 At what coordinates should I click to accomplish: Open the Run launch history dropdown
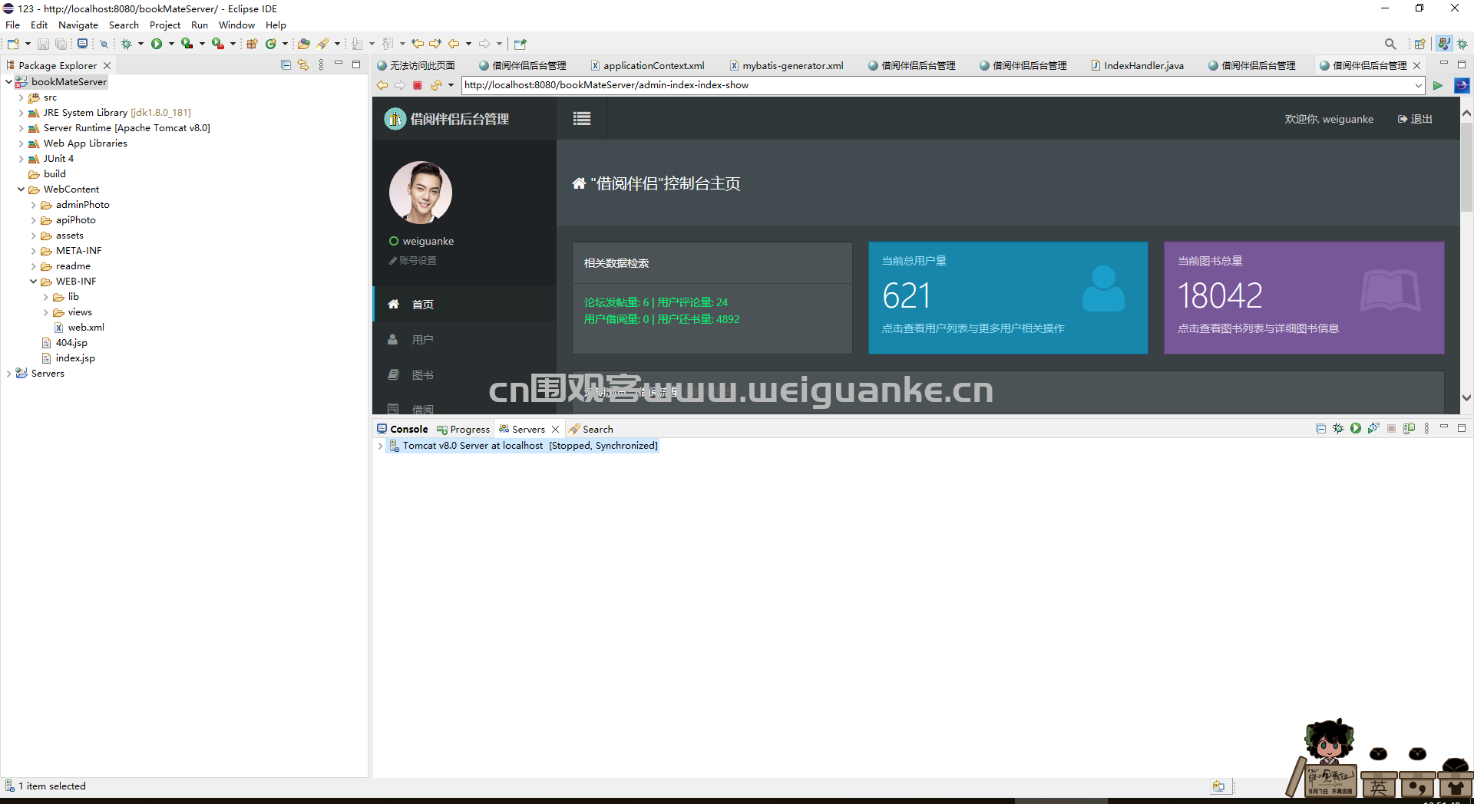click(x=171, y=44)
